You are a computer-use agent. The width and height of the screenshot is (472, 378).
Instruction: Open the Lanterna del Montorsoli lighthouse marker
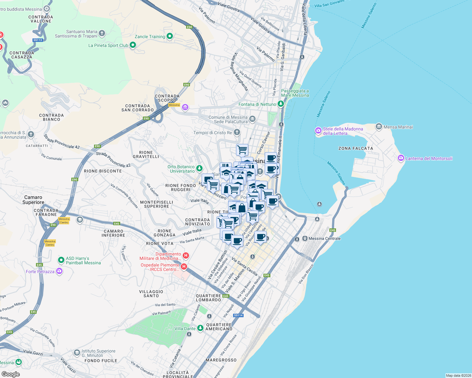click(x=401, y=158)
